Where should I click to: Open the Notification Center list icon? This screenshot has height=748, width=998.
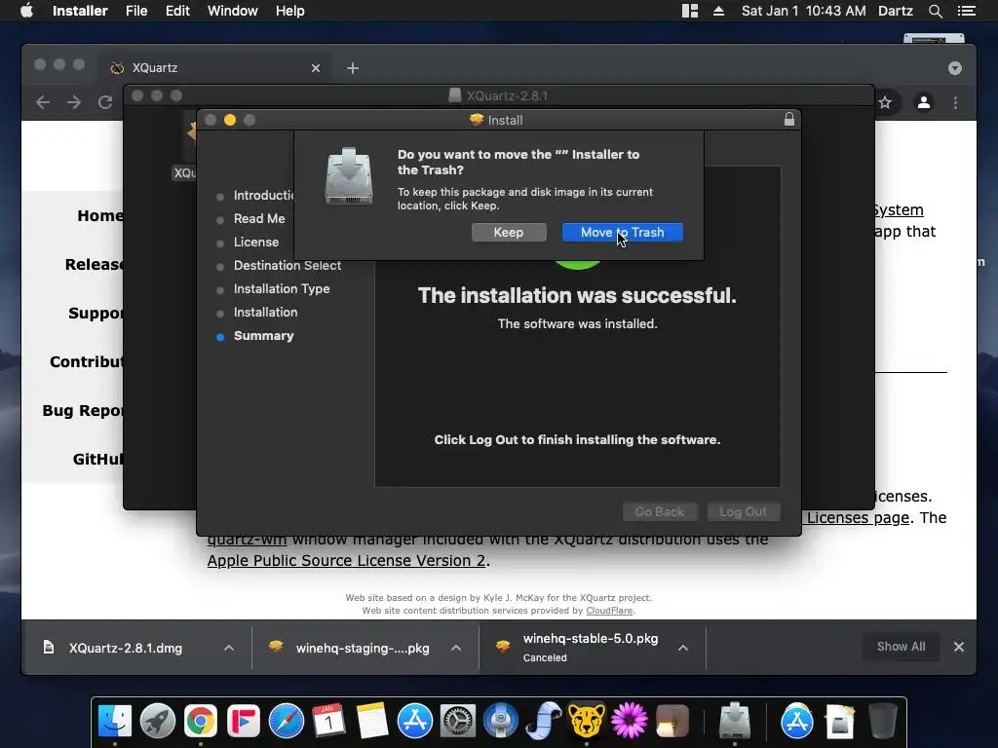tap(967, 11)
